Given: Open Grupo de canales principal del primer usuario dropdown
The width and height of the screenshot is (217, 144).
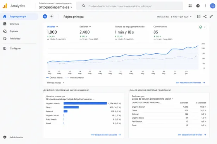Looking at the screenshot, I should (70, 99).
